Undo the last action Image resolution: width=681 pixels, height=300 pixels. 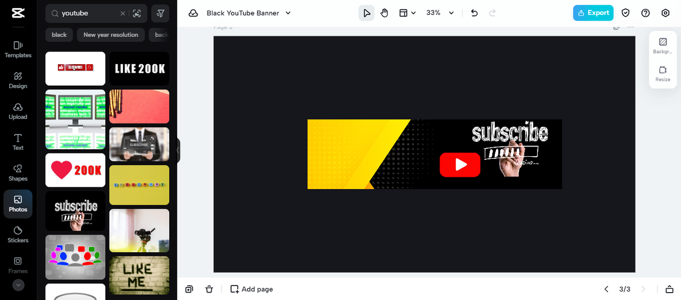click(x=475, y=13)
